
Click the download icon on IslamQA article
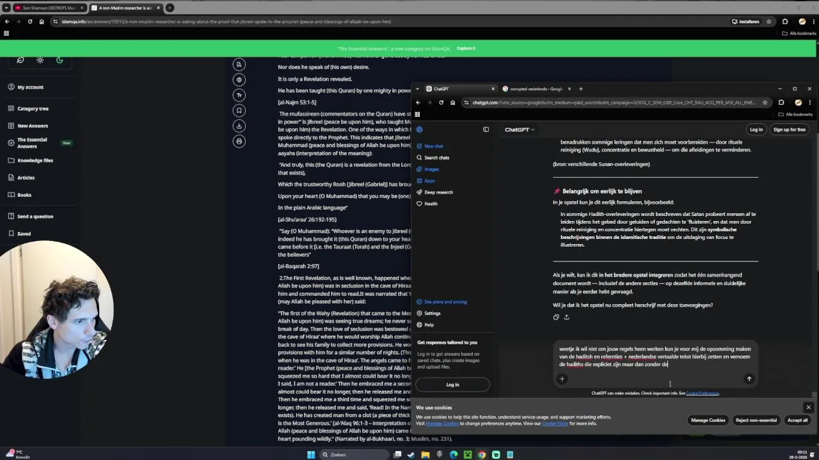tap(239, 126)
